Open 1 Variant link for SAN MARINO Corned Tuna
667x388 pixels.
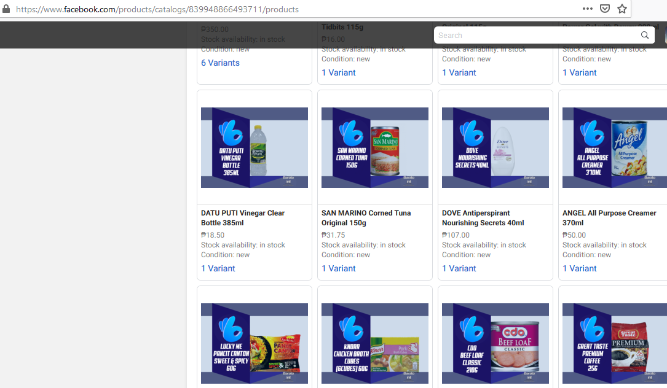point(338,268)
